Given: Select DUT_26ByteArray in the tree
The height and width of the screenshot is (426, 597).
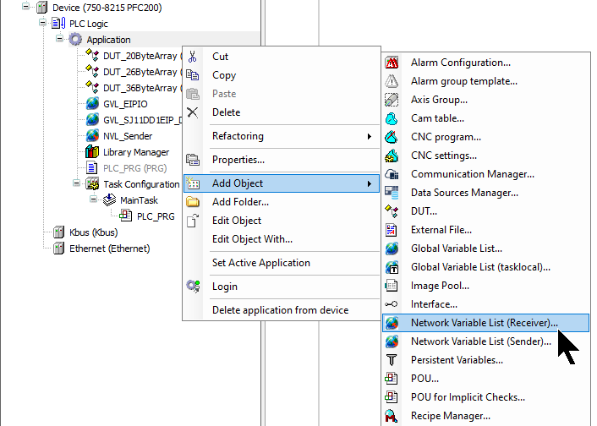Looking at the screenshot, I should [x=140, y=72].
